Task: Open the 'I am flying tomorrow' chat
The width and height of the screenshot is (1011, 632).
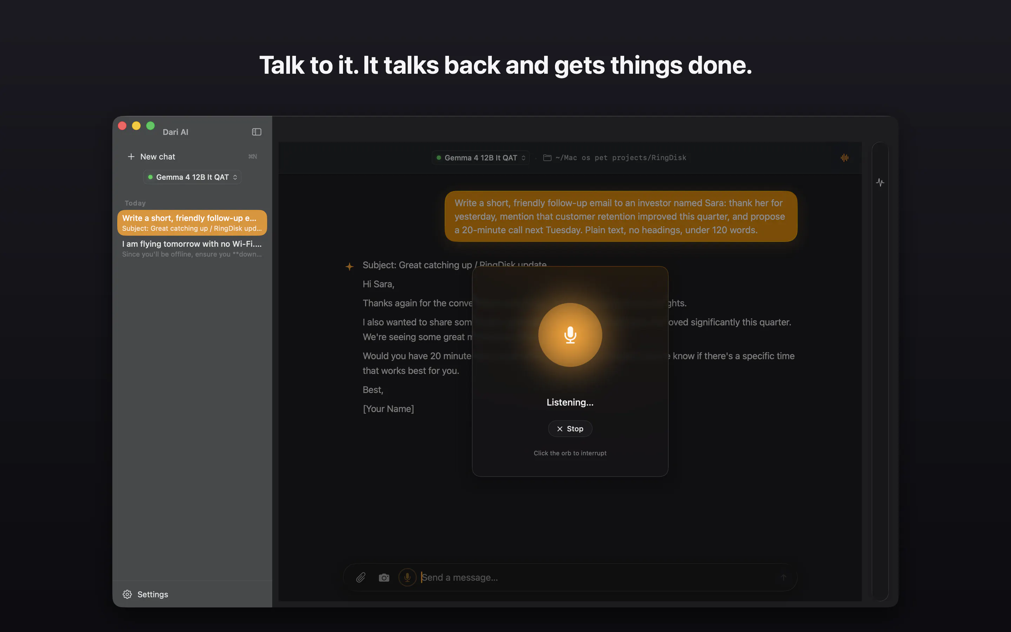Action: 192,249
